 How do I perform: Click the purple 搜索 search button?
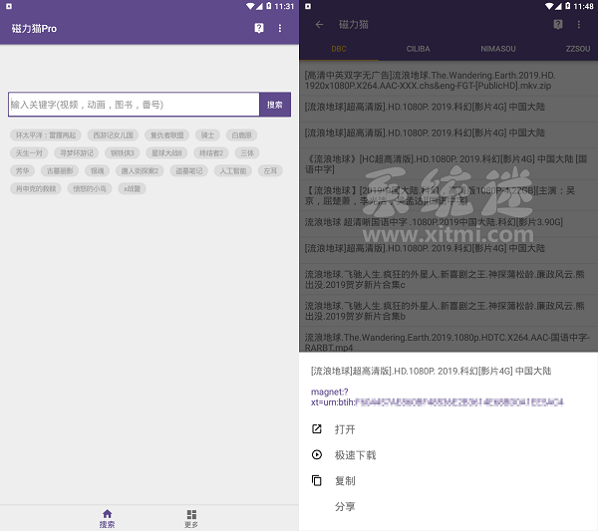pos(275,105)
